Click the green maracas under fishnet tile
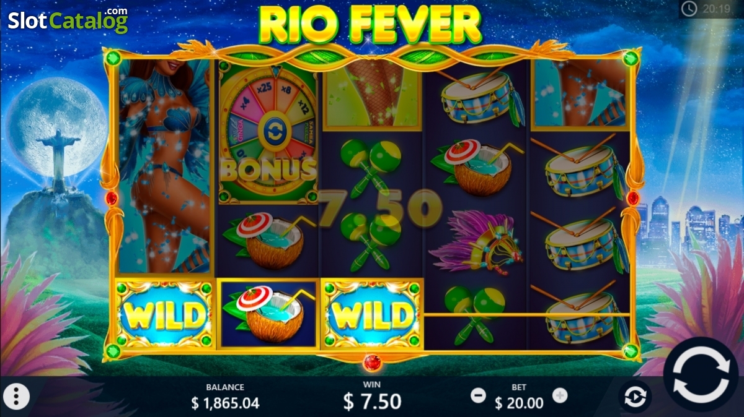Viewport: 744px width, 417px height. click(370, 168)
